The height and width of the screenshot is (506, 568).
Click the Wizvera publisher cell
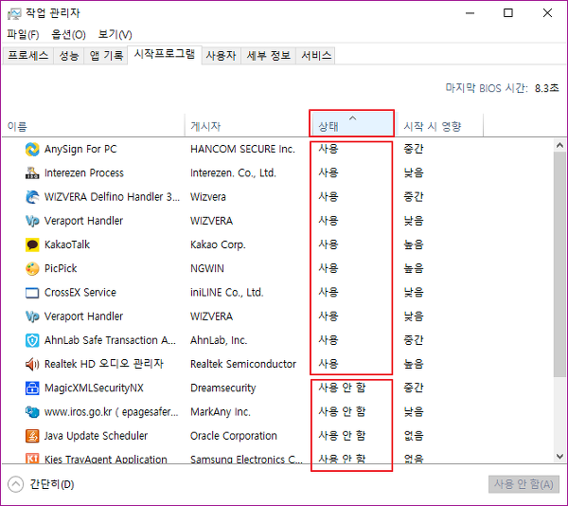[208, 197]
